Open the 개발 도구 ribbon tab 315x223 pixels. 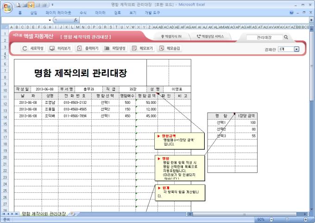(152, 13)
